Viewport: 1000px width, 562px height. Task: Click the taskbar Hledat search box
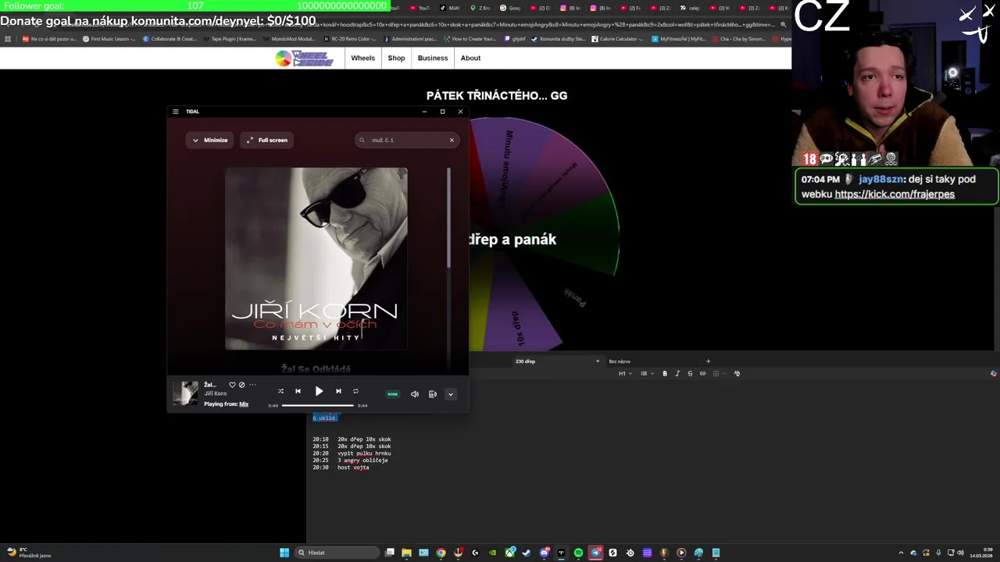pyautogui.click(x=337, y=553)
